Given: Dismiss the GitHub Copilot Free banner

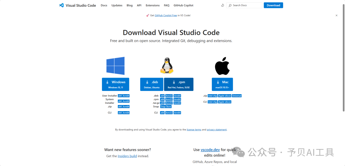Looking at the screenshot, I should [x=336, y=15].
